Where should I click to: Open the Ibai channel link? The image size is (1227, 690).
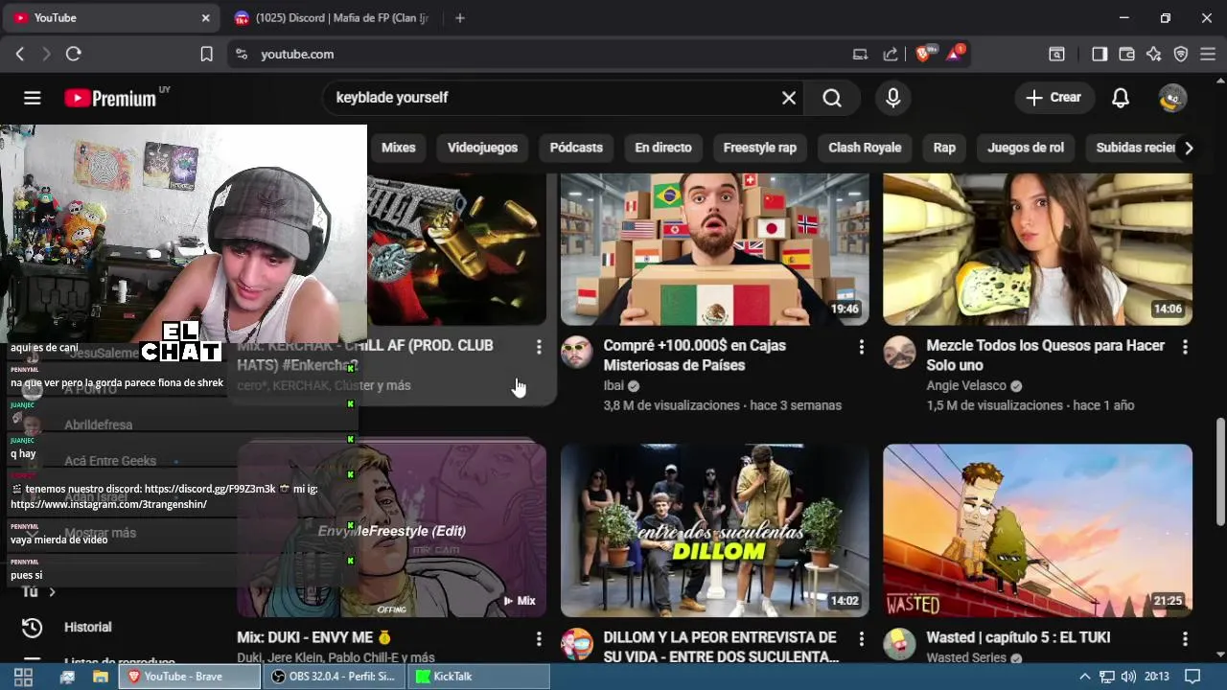[x=613, y=385]
